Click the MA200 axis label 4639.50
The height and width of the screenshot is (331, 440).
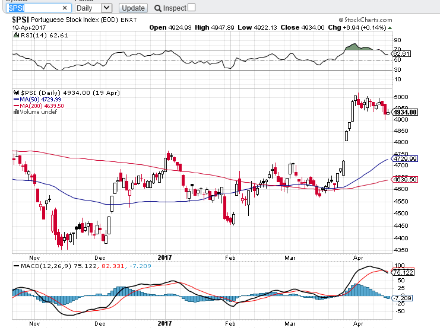404,179
